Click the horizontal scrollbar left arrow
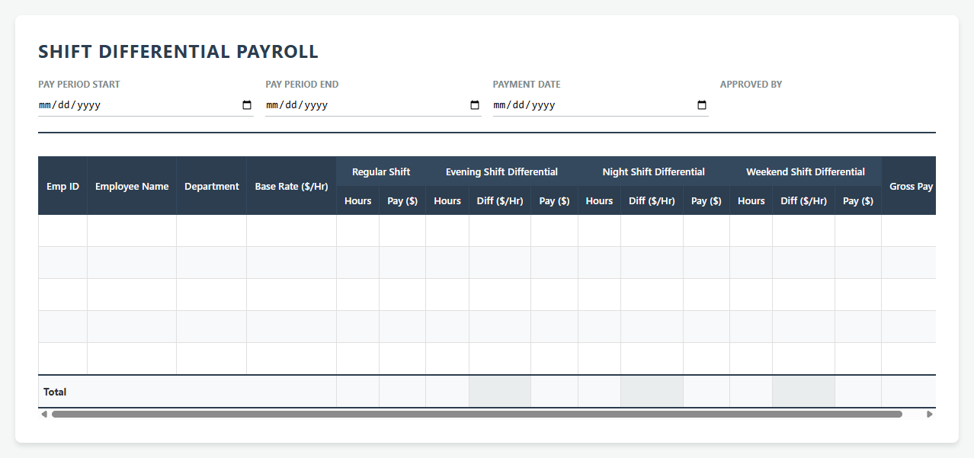 (x=44, y=415)
